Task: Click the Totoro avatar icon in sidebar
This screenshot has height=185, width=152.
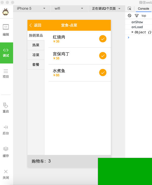Action: click(x=6, y=12)
